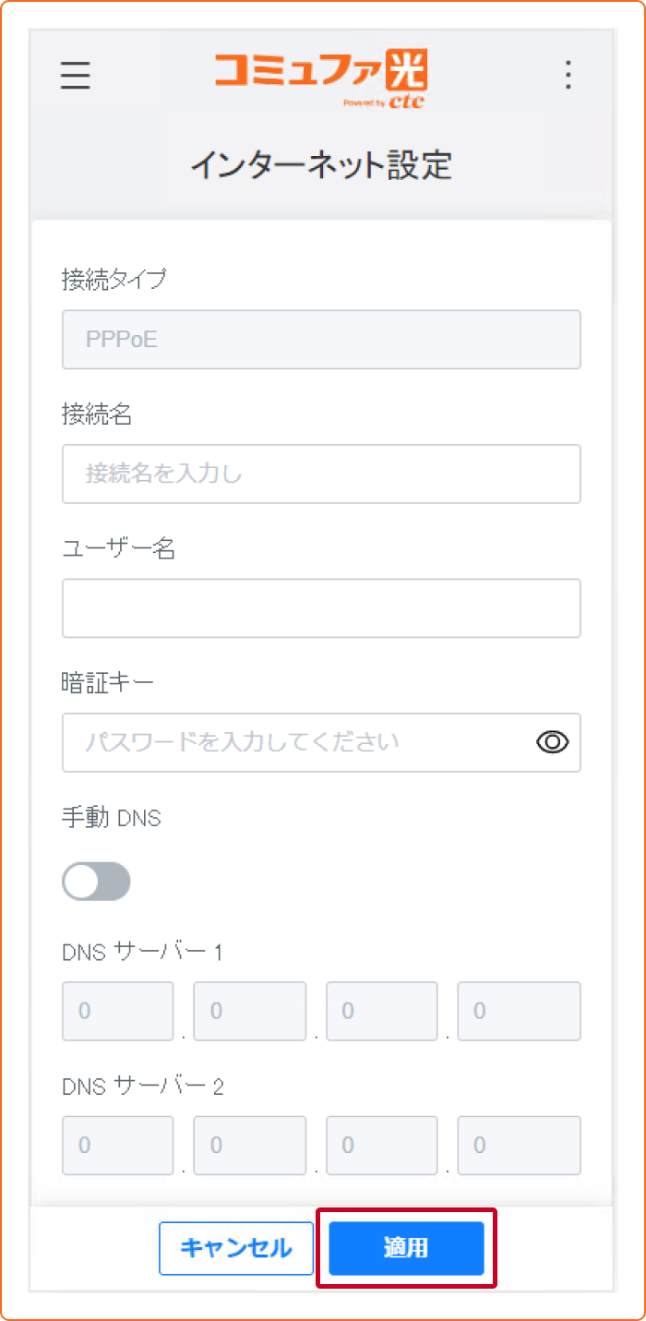Click the third octet of DNS サーバー 1
Viewport: 646px width, 1321px height.
(381, 1011)
